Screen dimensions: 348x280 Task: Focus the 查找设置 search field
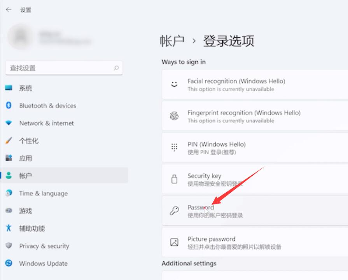(x=64, y=68)
